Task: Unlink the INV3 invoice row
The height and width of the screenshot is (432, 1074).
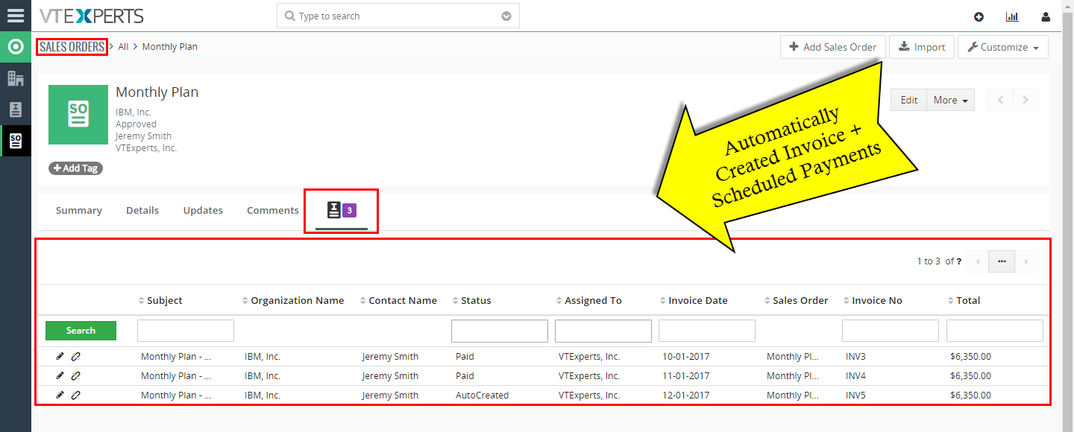Action: [x=75, y=356]
